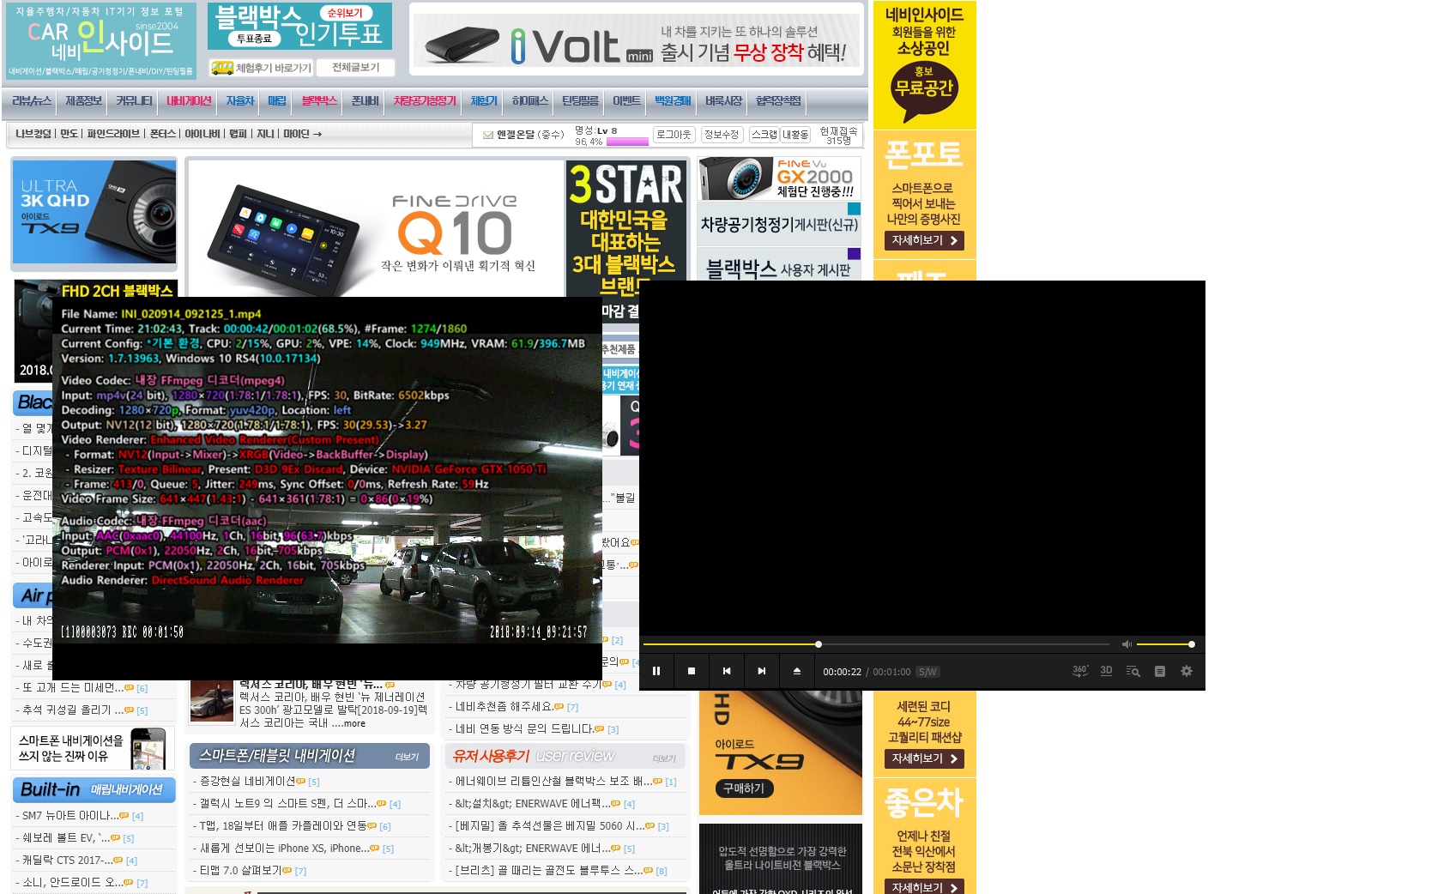This screenshot has width=1450, height=894.
Task: Click the video seek bar handle
Action: coord(819,643)
